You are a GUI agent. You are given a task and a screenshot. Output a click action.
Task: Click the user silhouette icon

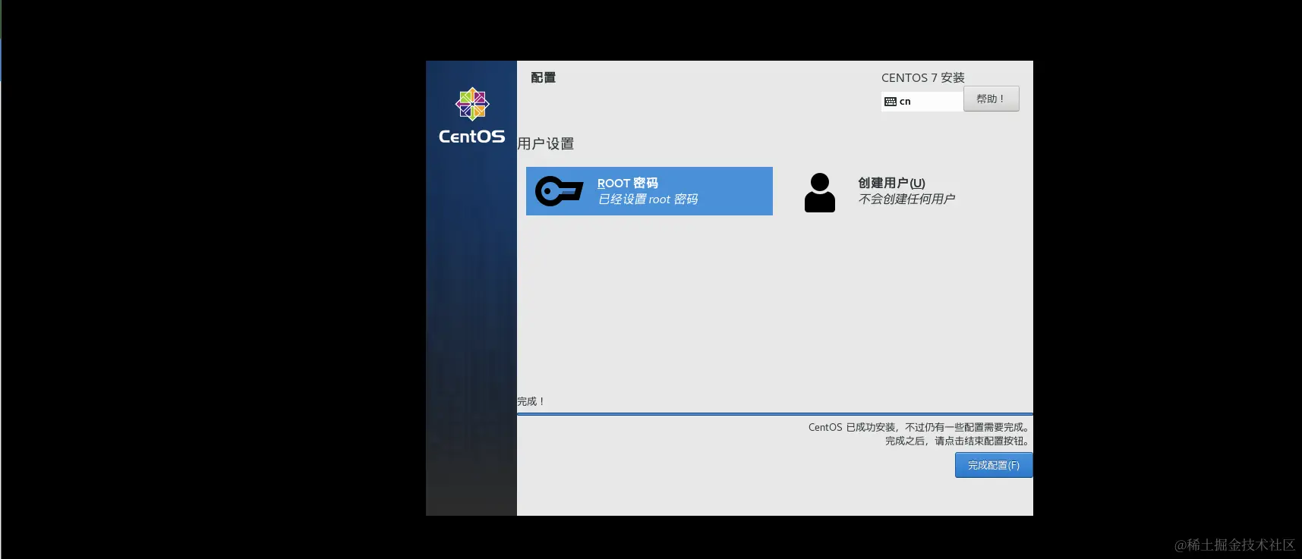point(820,193)
